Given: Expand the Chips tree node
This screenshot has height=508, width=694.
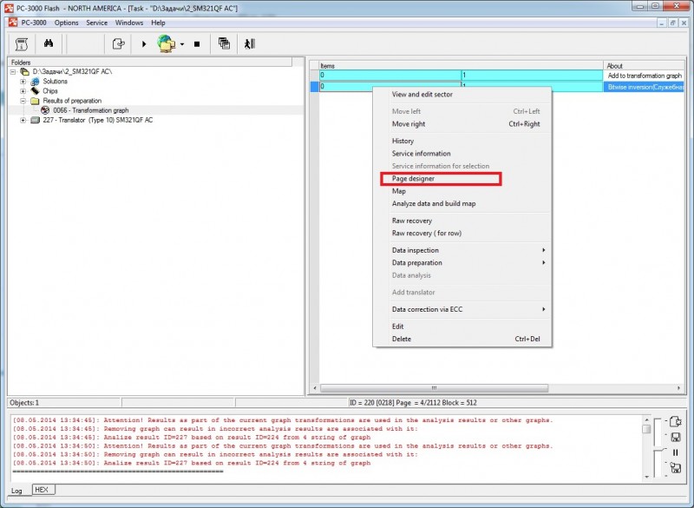Looking at the screenshot, I should pyautogui.click(x=23, y=90).
